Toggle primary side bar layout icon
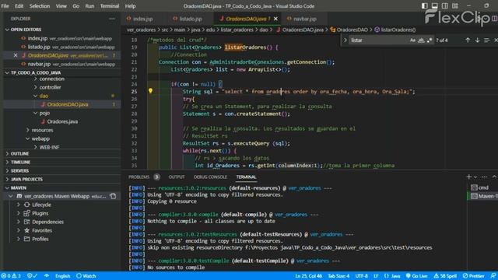This screenshot has width=498, height=280. click(x=425, y=5)
